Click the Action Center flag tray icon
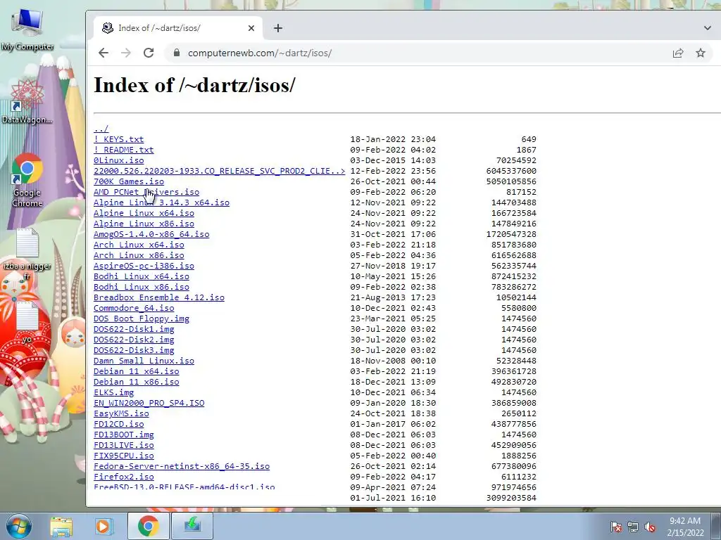Screen dimensions: 721x540 click(x=615, y=527)
